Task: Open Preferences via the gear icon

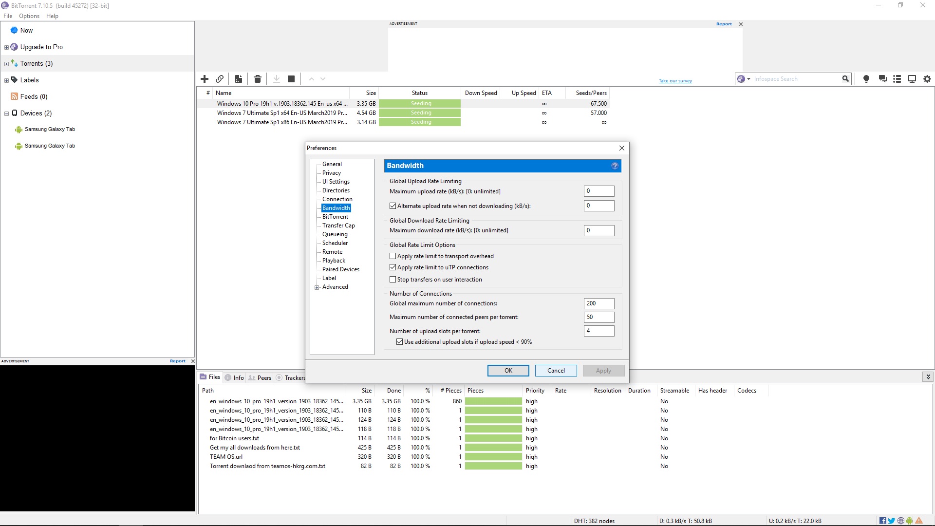Action: (x=927, y=79)
